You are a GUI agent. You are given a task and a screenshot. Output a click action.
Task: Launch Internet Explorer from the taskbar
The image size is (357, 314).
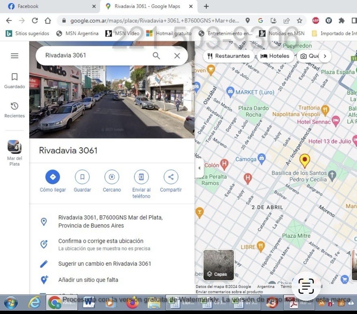coord(35,303)
